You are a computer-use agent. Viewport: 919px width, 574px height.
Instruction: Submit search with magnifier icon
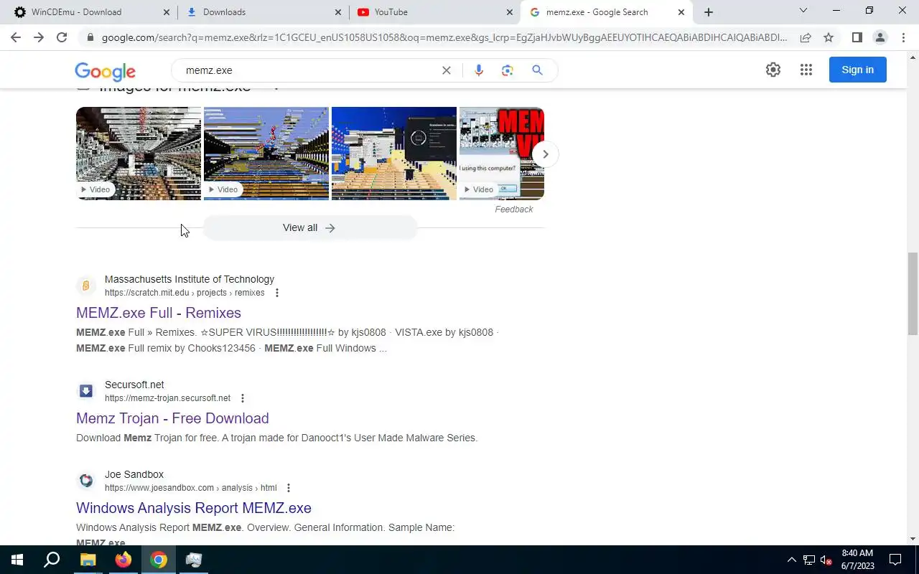coord(537,70)
